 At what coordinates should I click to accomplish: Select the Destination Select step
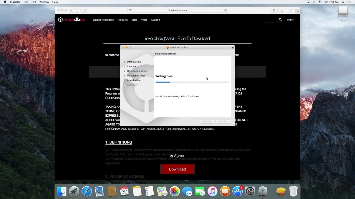[137, 71]
